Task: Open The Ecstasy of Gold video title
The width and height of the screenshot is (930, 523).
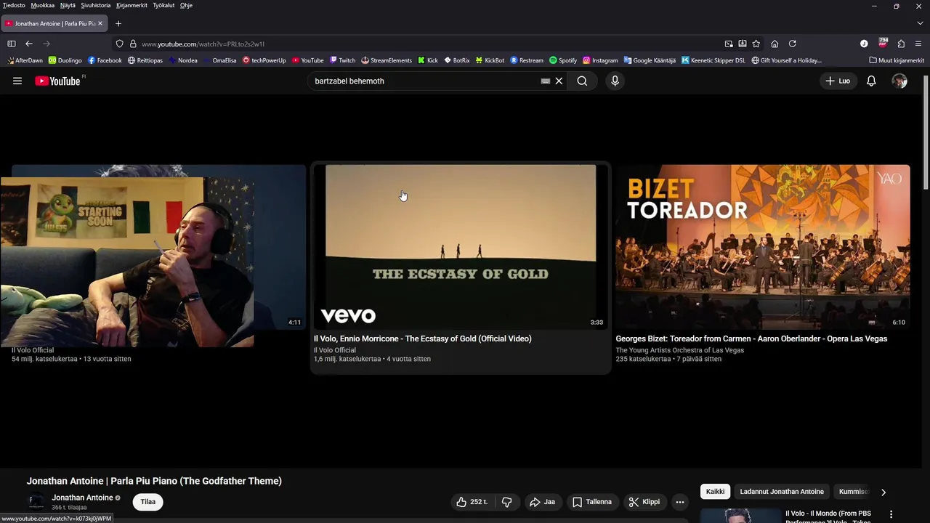Action: click(x=423, y=338)
